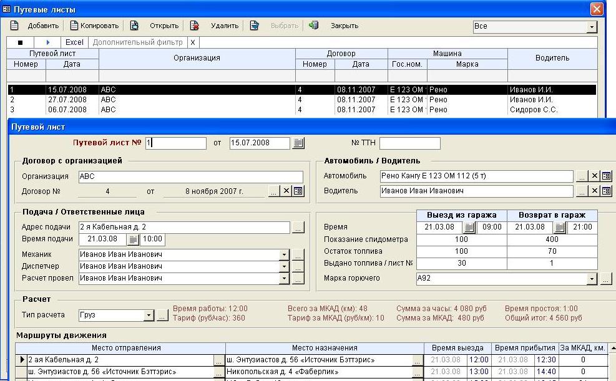Expand the Тип расчета Груз dropdown
616x381 pixels.
coord(149,315)
